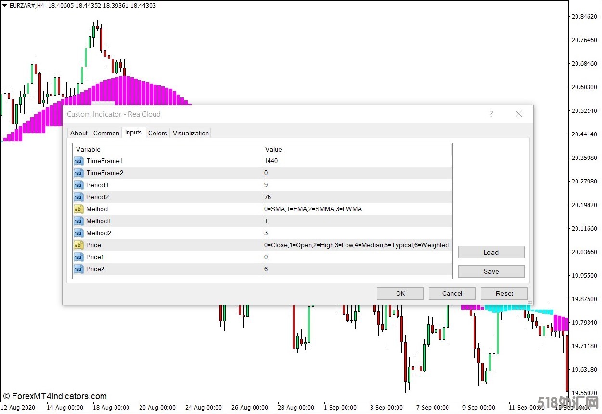Click the Reset button
The height and width of the screenshot is (414, 602).
pos(504,293)
